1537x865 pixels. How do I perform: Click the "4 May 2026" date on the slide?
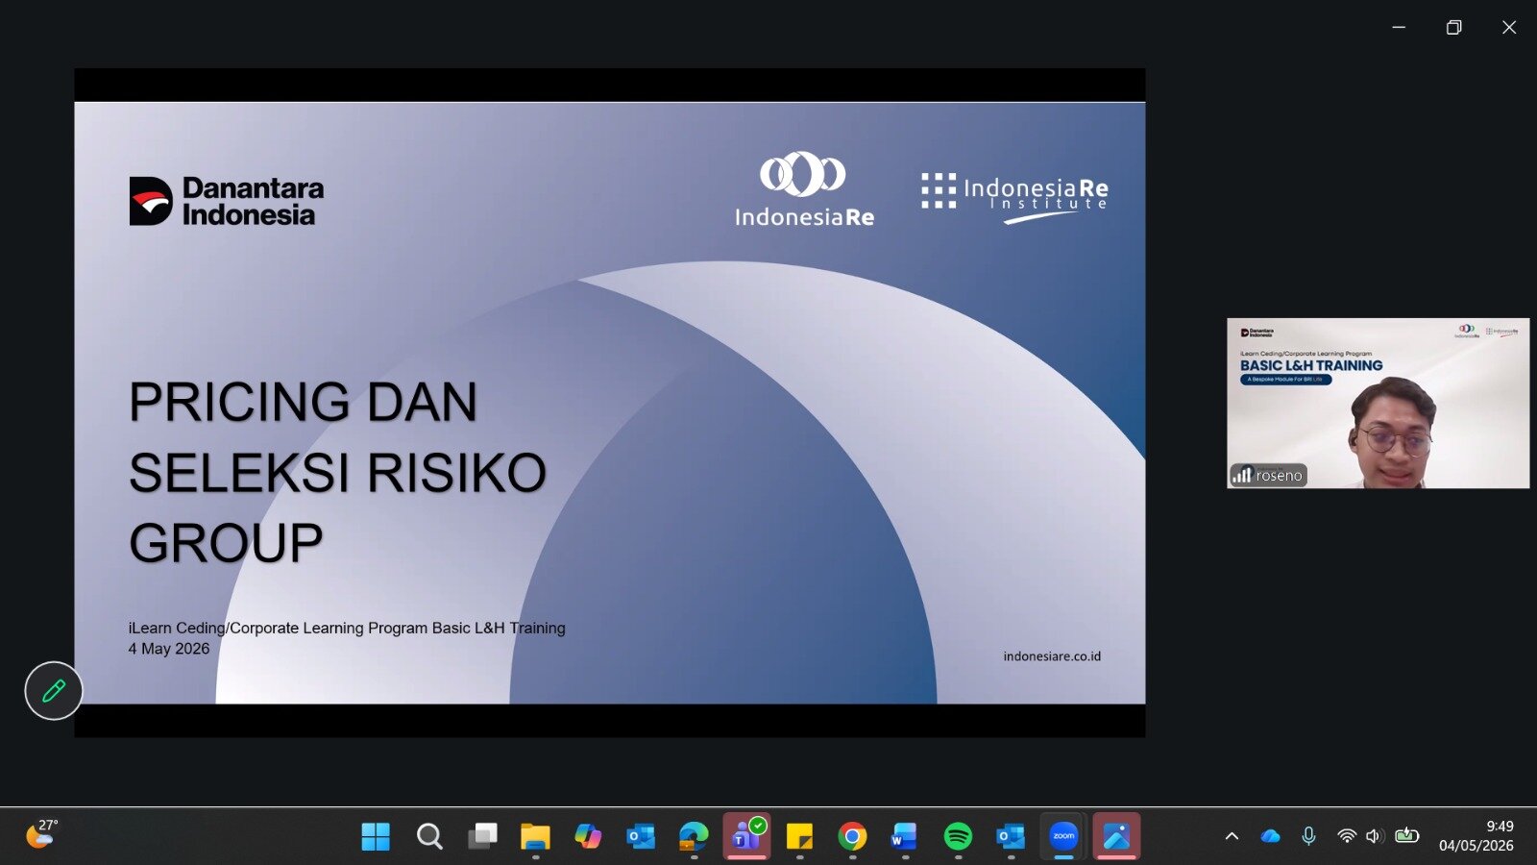[169, 649]
